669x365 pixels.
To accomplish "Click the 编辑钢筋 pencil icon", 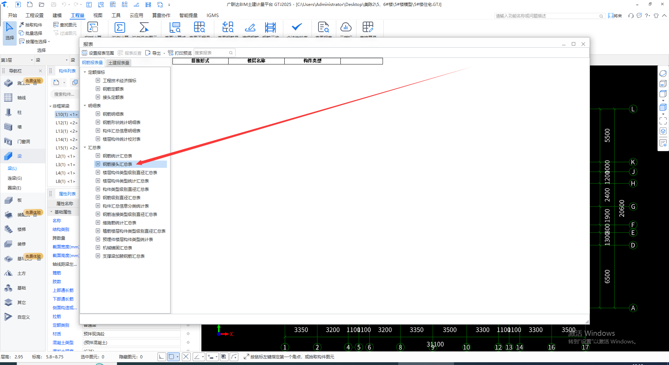I will tap(250, 28).
